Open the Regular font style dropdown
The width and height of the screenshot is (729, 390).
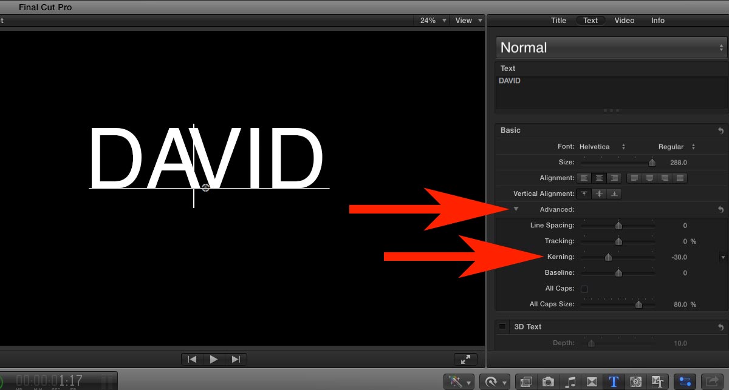coord(677,147)
